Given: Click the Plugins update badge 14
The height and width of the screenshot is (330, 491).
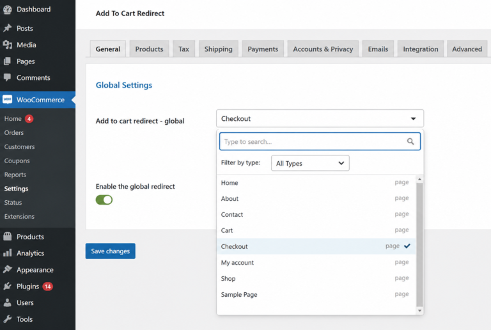Looking at the screenshot, I should coord(47,286).
